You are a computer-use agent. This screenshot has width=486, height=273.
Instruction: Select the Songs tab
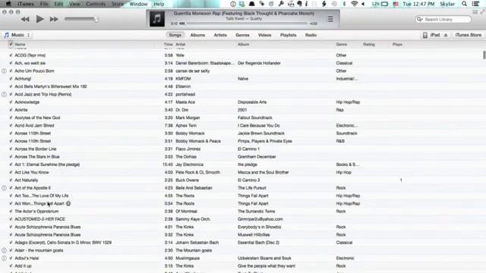click(175, 35)
